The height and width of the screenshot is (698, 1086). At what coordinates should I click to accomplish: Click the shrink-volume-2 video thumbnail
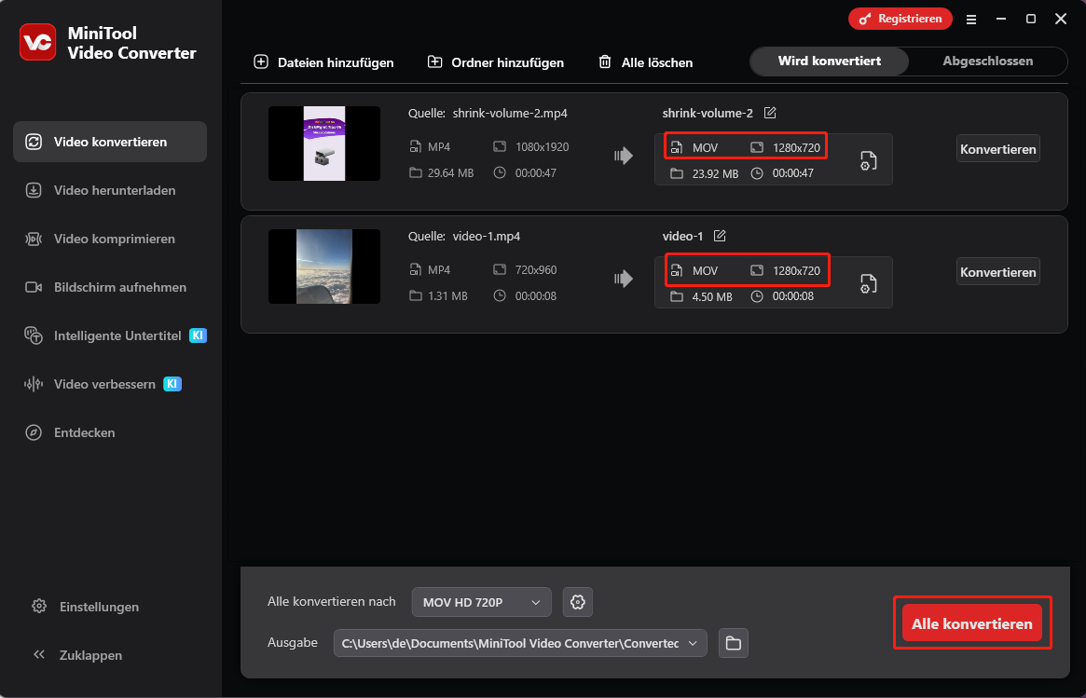[324, 144]
